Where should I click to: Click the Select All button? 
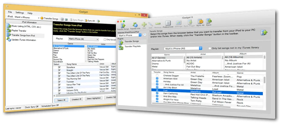pyautogui.click(x=61, y=100)
